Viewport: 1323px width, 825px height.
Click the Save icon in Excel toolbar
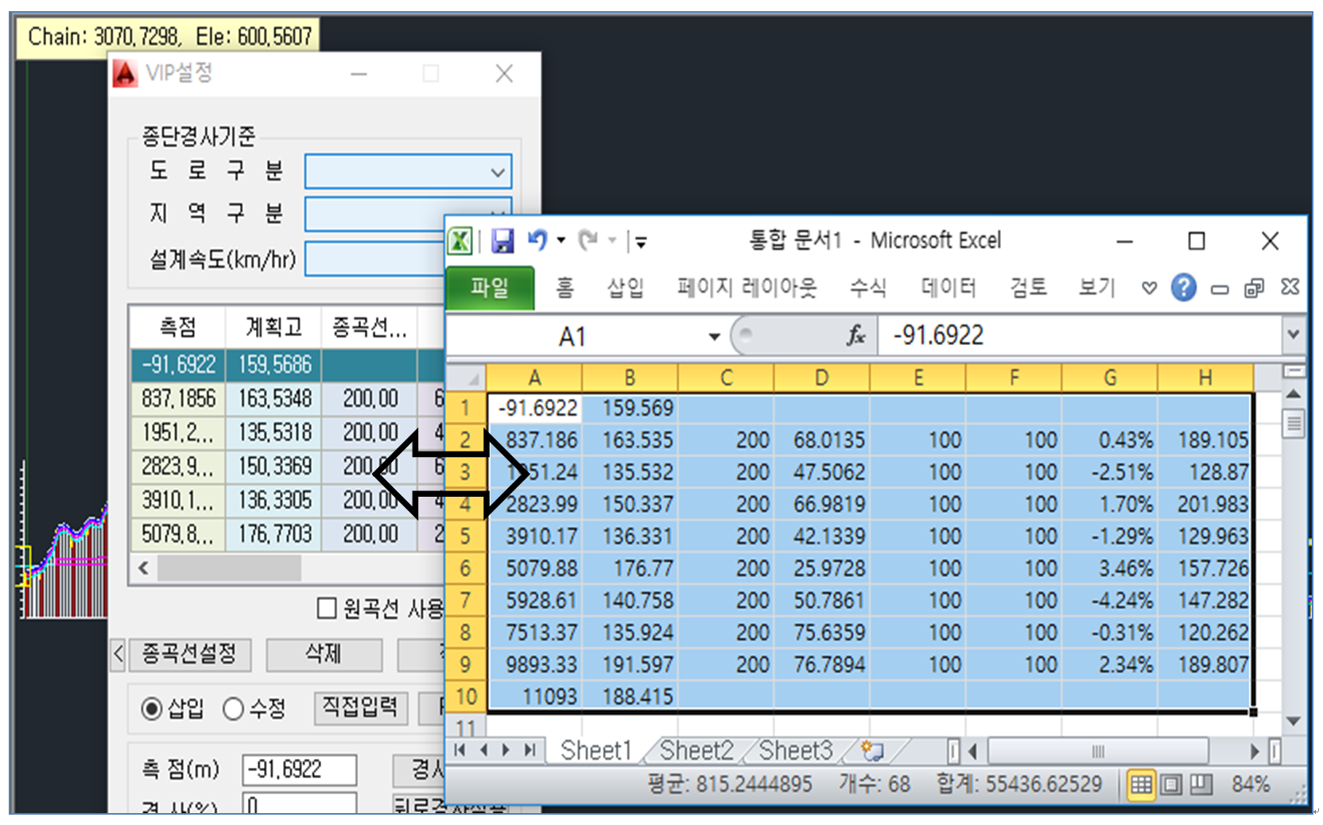(x=502, y=241)
